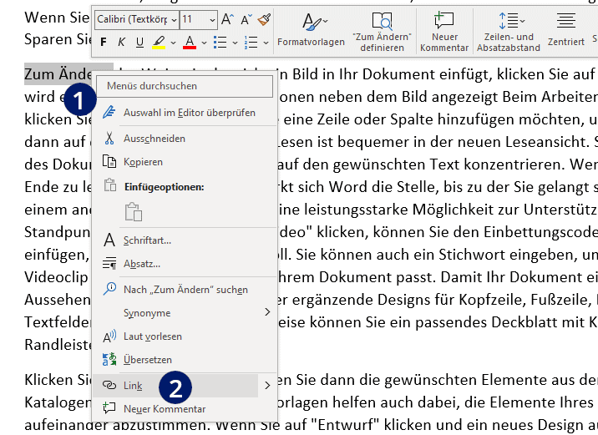
Task: Choose Neuer Kommentar in the context menu
Action: (185, 409)
